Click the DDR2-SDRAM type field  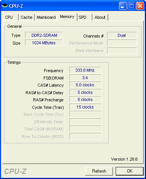pyautogui.click(x=44, y=35)
